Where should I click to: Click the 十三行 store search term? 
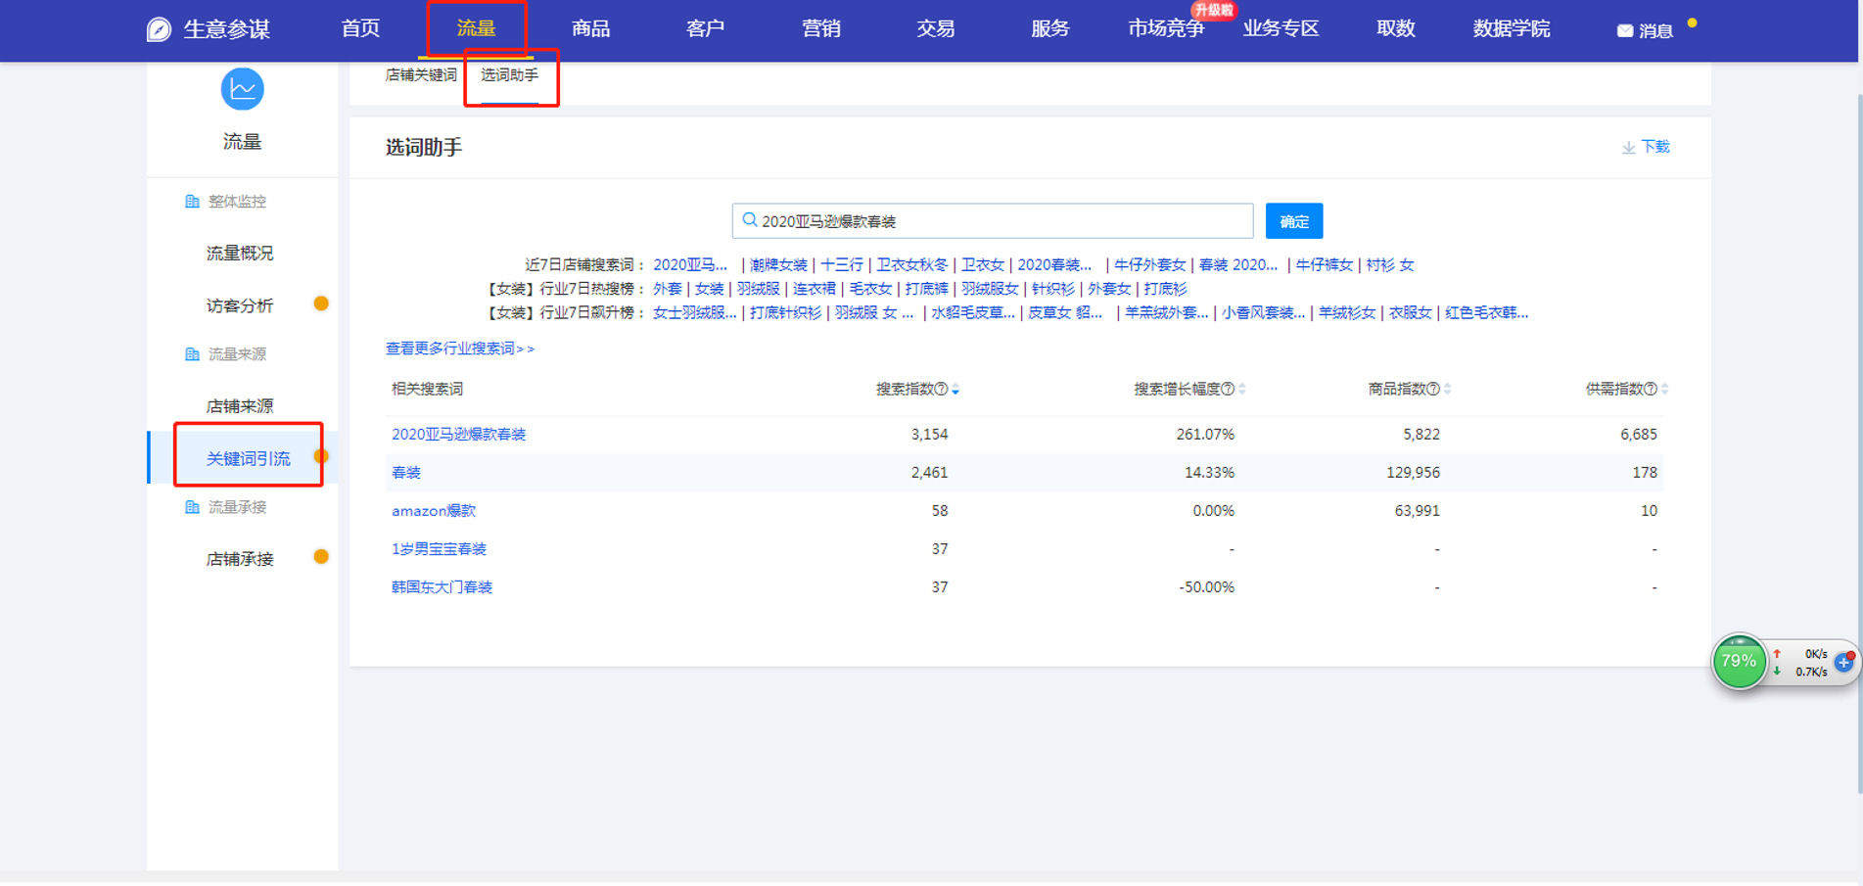(842, 264)
